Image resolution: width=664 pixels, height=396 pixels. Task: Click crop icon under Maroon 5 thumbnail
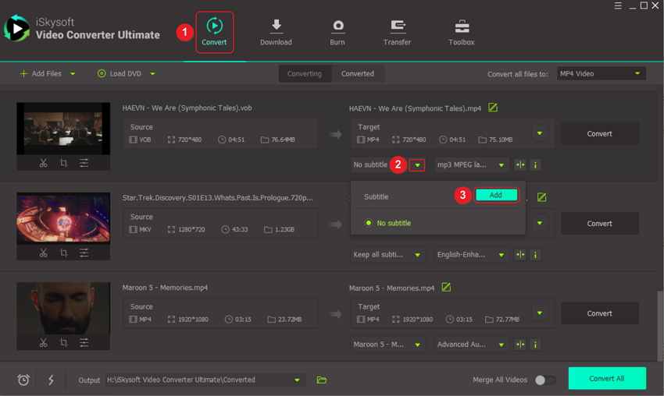point(63,343)
